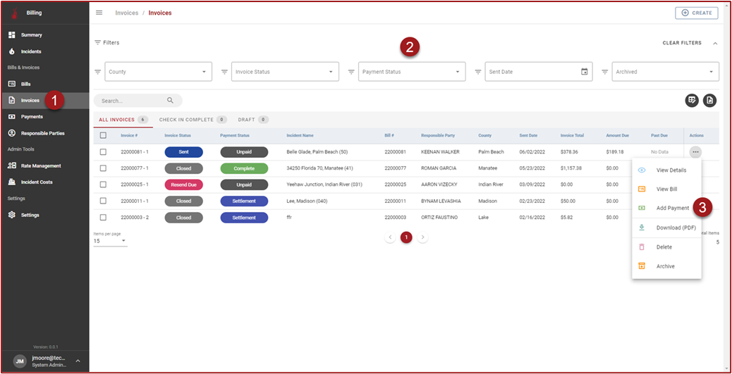Open the Items per page dropdown
This screenshot has height=374, width=732.
point(110,241)
